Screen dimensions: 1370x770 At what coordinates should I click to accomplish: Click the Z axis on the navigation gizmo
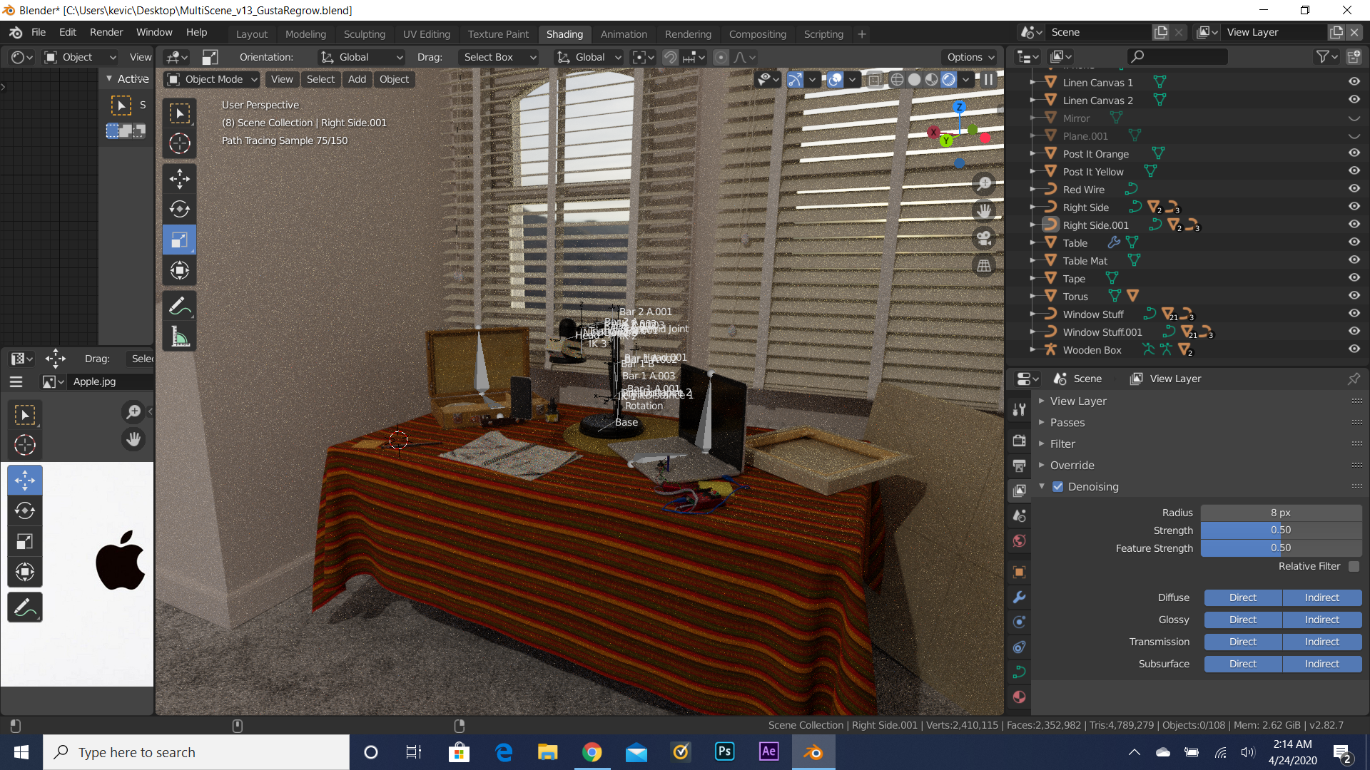(959, 107)
